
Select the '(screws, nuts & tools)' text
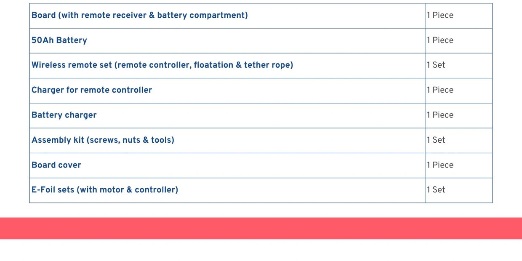tap(130, 140)
